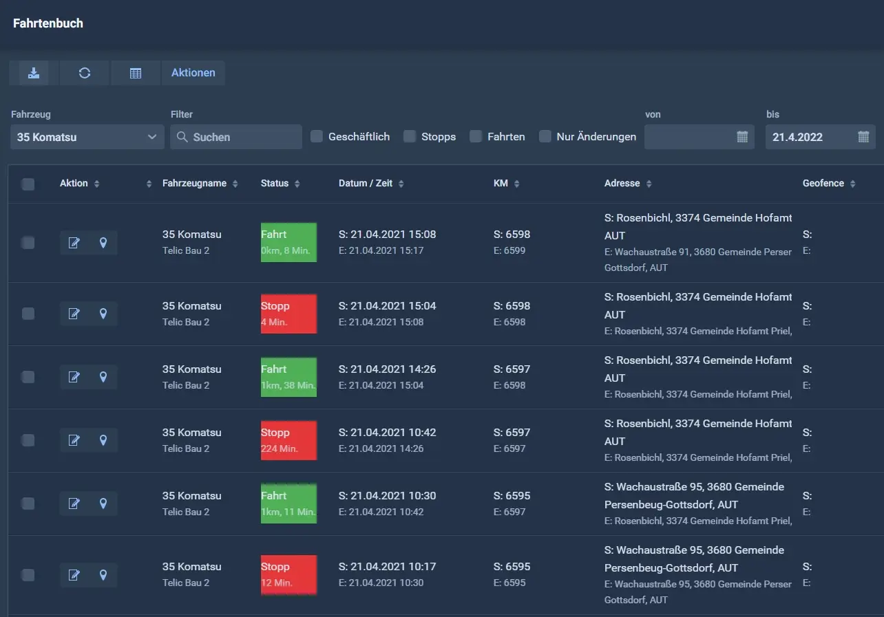This screenshot has height=617, width=884.
Task: Open the Aktionen menu
Action: 193,73
